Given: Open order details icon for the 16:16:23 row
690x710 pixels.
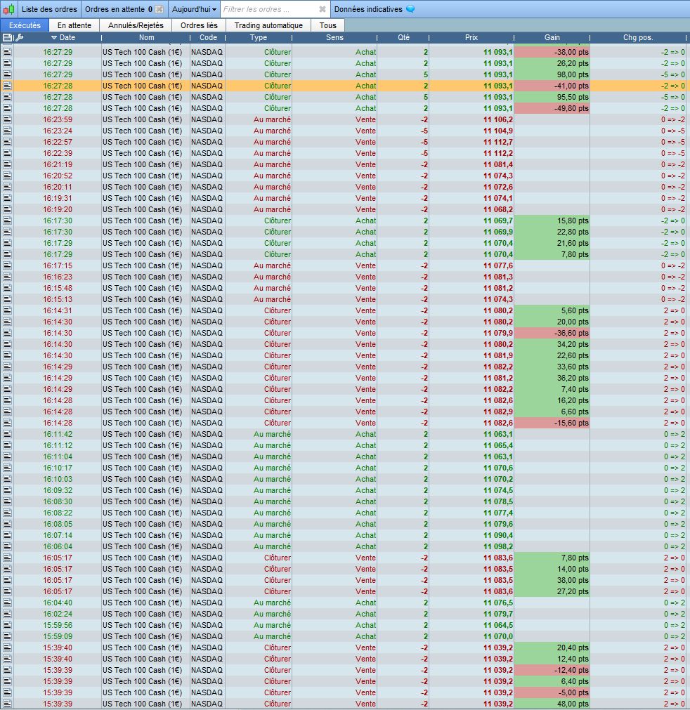Looking at the screenshot, I should (7, 277).
